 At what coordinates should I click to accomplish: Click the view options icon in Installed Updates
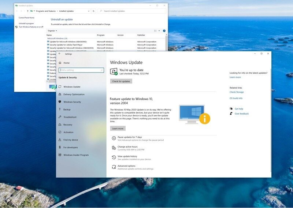coord(155,31)
